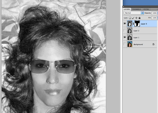
Task: Toggle lock position move icon
Action: pyautogui.click(x=136, y=18)
